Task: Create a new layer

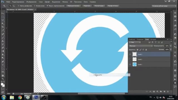Action: (164, 92)
